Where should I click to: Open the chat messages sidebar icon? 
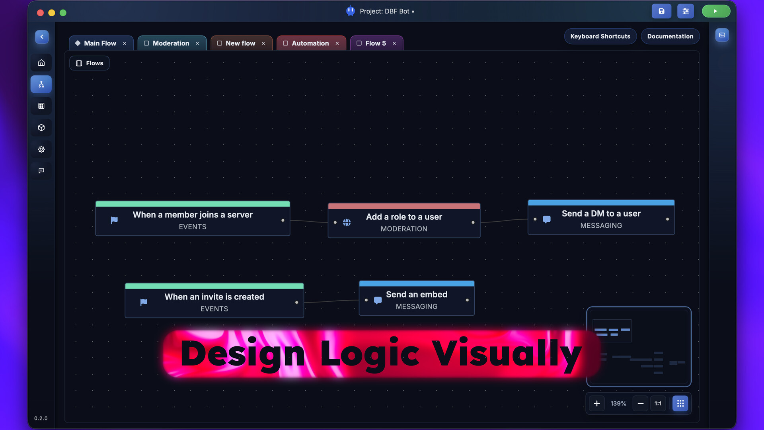point(41,171)
